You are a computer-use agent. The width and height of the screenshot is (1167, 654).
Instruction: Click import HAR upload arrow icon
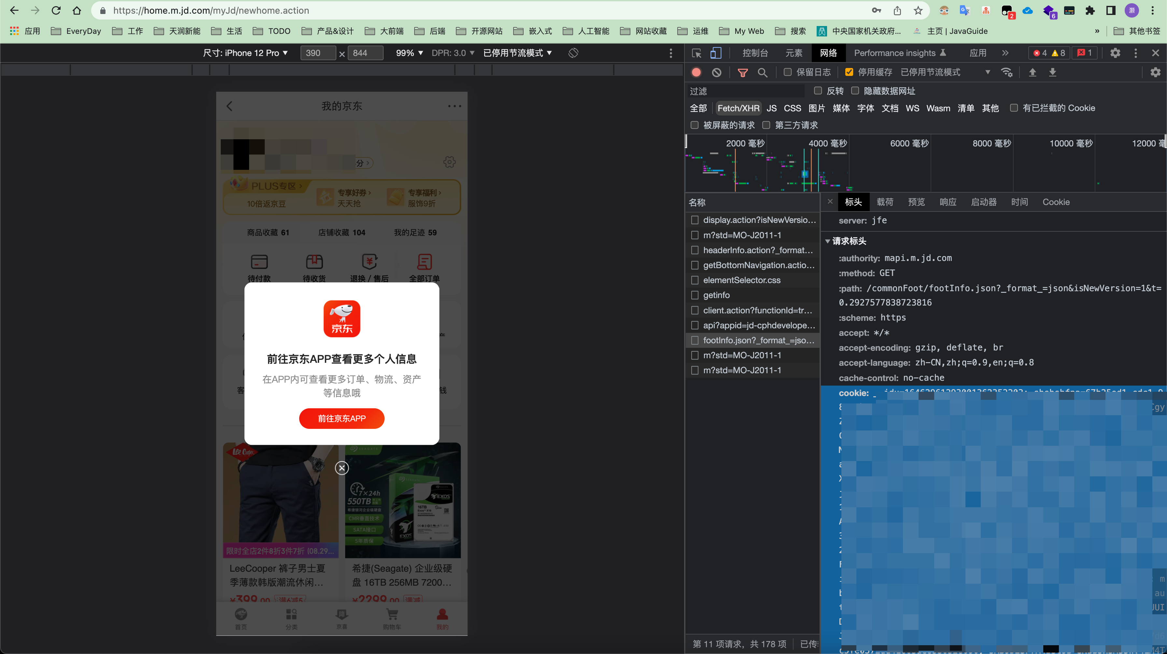(x=1033, y=73)
